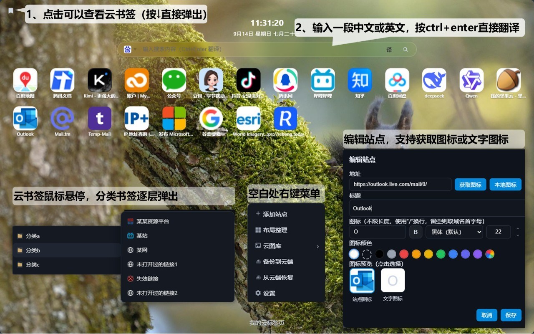Open the Temp-Mail shortcut
Screen dimensions: 534x334
[x=99, y=119]
